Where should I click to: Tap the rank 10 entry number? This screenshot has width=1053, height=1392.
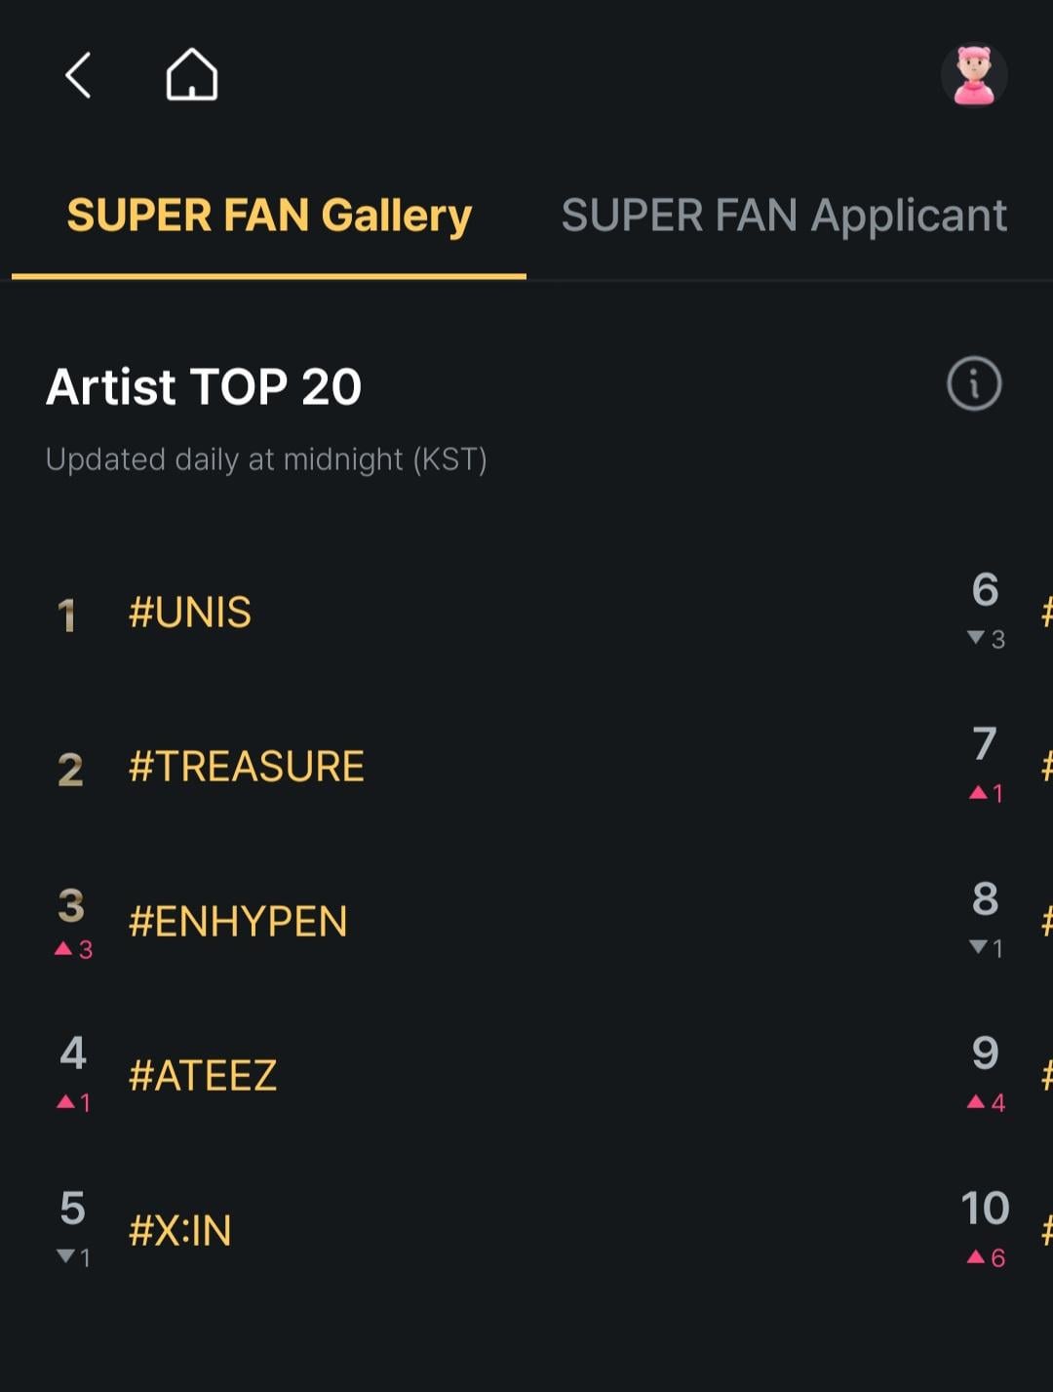coord(985,1209)
